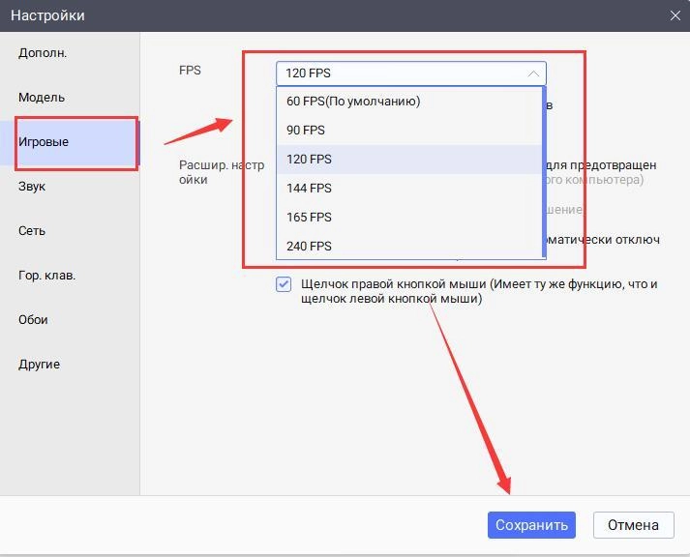Choose the 165 FPS option
Viewport: 690px width, 557px height.
(309, 218)
